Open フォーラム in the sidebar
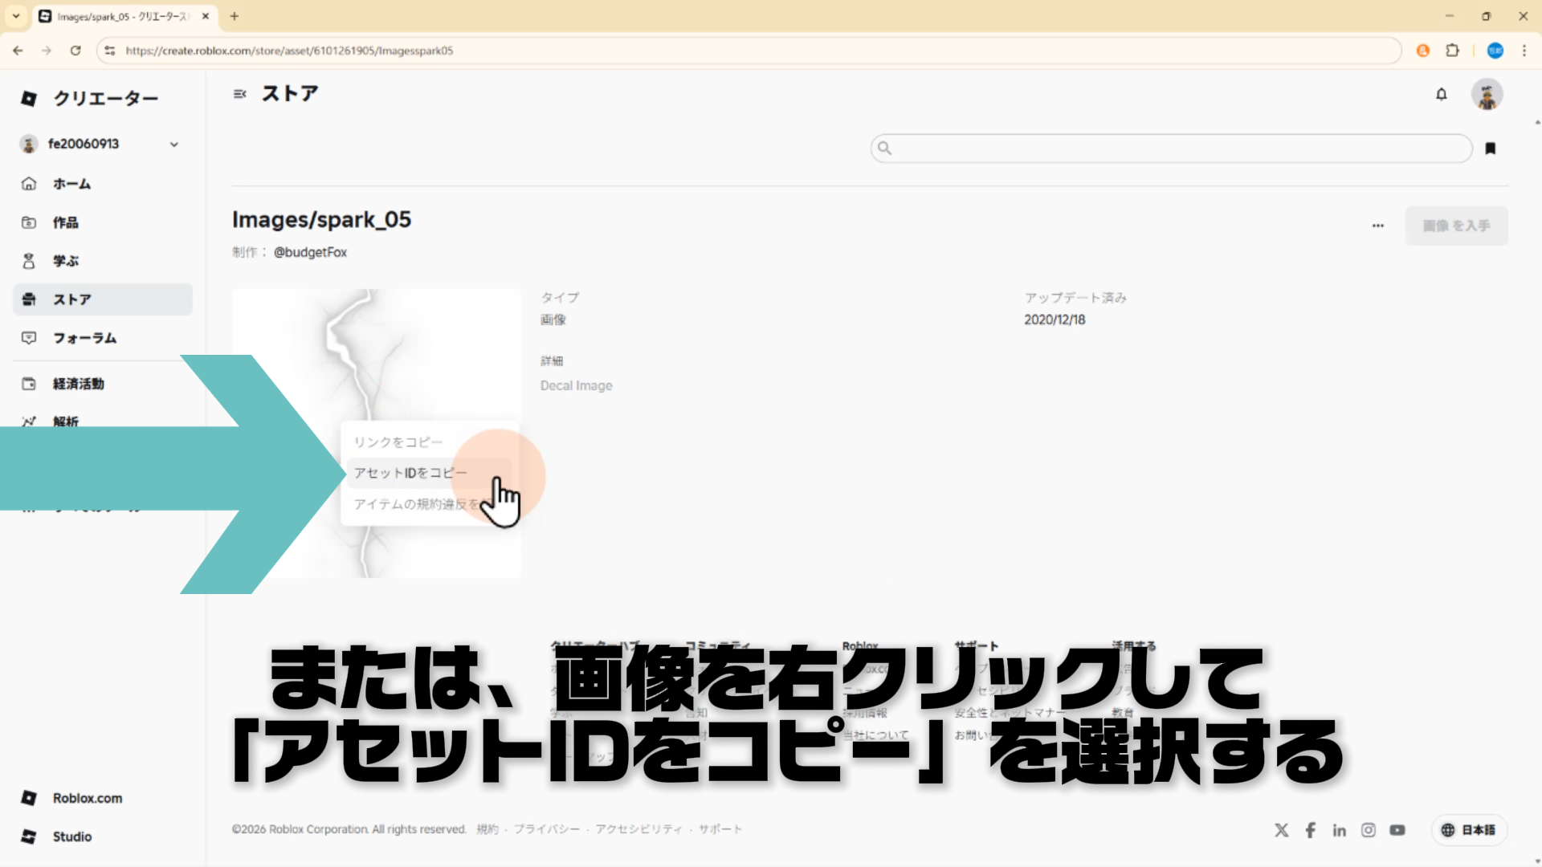The image size is (1542, 867). pos(84,338)
